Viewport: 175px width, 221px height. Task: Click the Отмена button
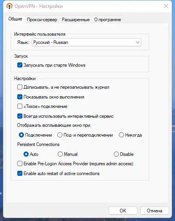(x=155, y=210)
